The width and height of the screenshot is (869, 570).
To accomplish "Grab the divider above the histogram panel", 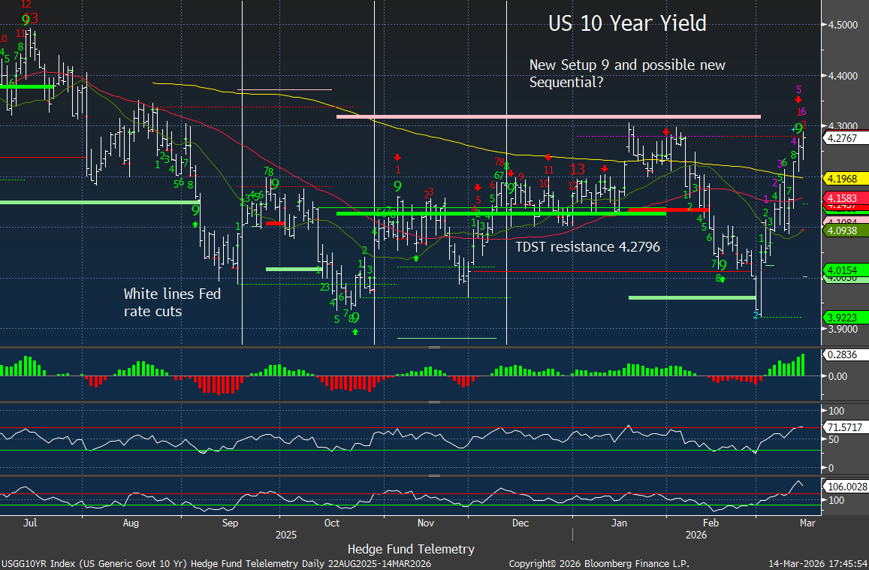I will (x=434, y=348).
